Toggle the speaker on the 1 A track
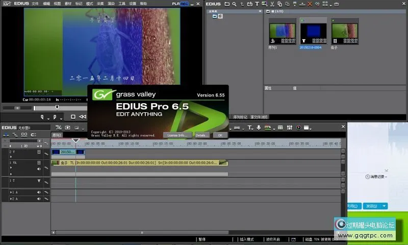This screenshot has width=408, height=245. click(x=39, y=192)
